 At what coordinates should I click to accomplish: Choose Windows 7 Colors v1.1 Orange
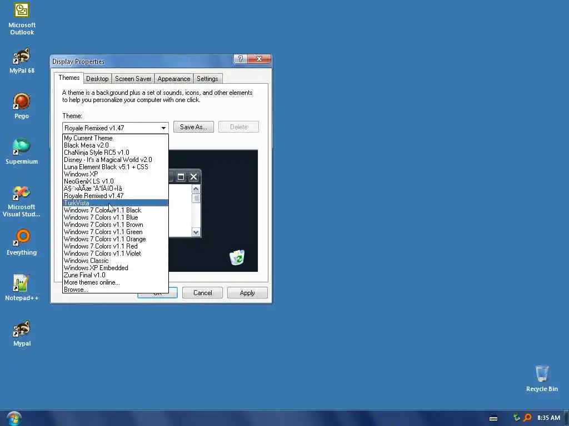116,239
